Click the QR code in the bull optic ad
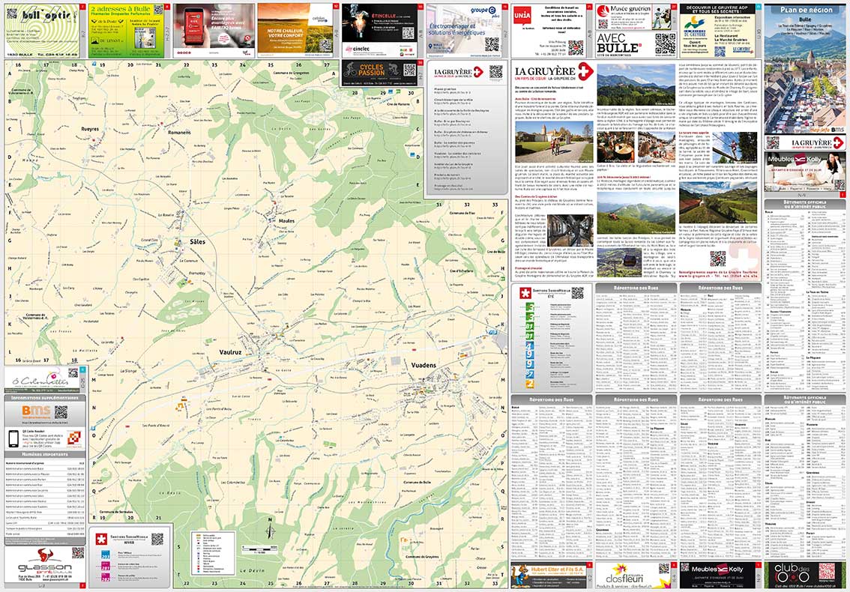 click(x=11, y=13)
